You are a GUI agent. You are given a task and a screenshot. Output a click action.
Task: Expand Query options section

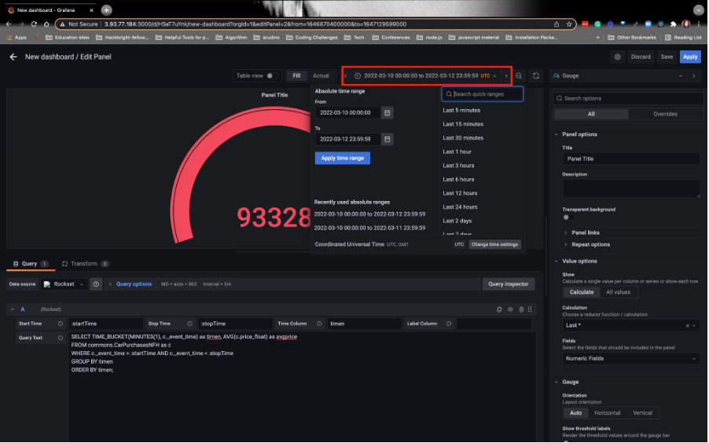(x=134, y=284)
